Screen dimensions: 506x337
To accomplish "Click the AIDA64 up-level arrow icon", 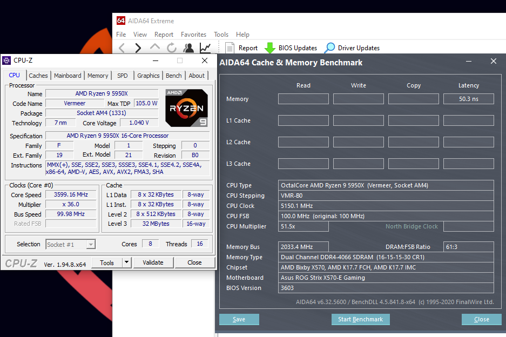I will (x=155, y=47).
